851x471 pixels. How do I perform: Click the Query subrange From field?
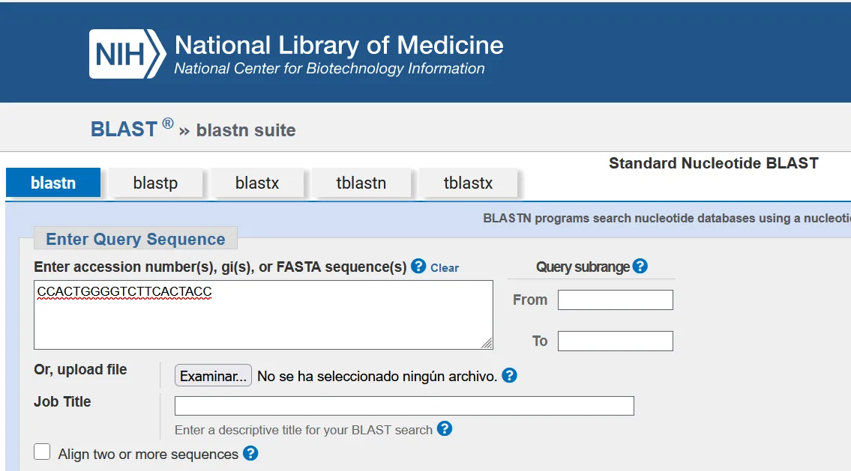tap(615, 300)
